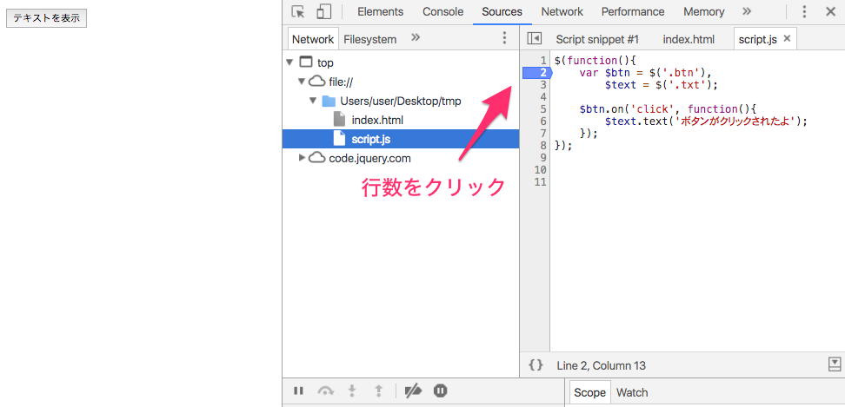This screenshot has width=845, height=407.
Task: Open DevTools three-dot customize menu
Action: point(804,12)
